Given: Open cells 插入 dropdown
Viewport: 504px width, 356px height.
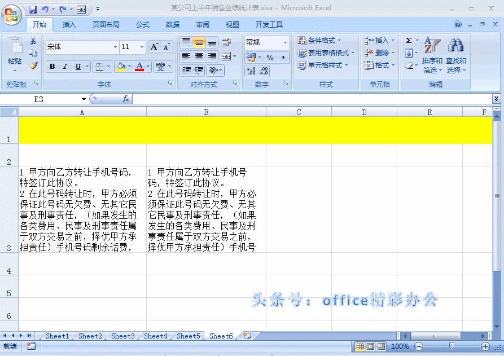Looking at the screenshot, I should pos(379,41).
